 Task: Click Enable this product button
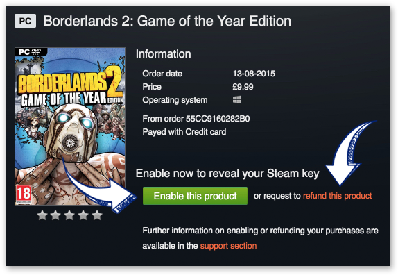point(195,196)
